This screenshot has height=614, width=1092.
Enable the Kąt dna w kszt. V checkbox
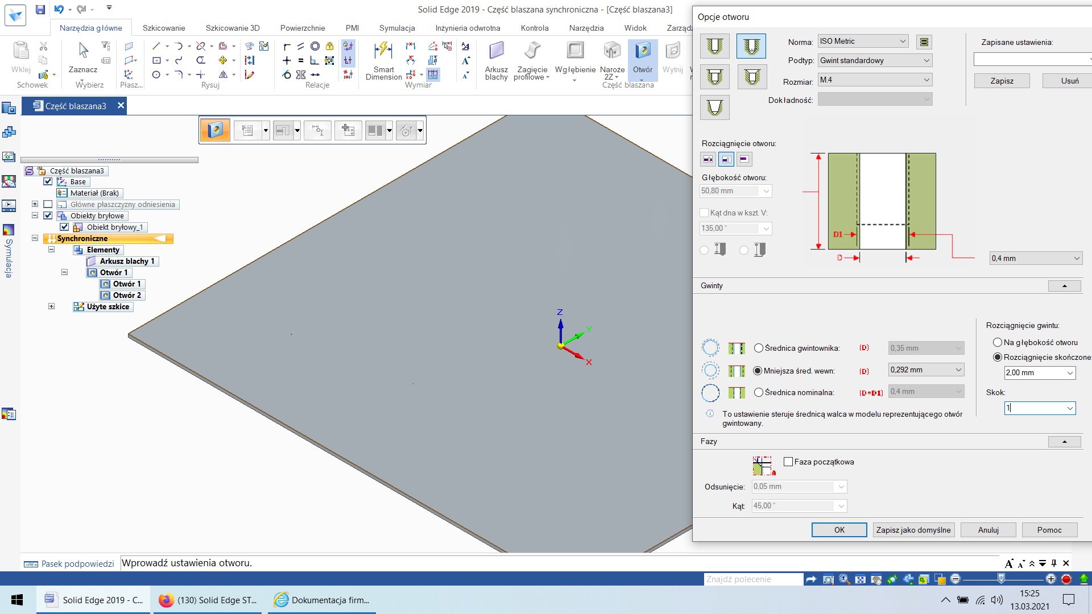tap(704, 213)
